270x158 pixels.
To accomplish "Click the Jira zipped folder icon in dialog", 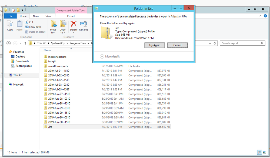I will (106, 33).
